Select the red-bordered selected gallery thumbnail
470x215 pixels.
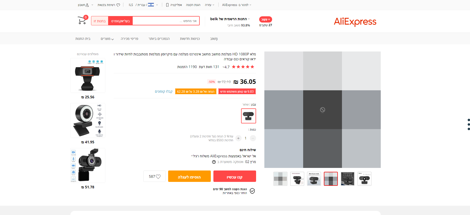(331, 179)
